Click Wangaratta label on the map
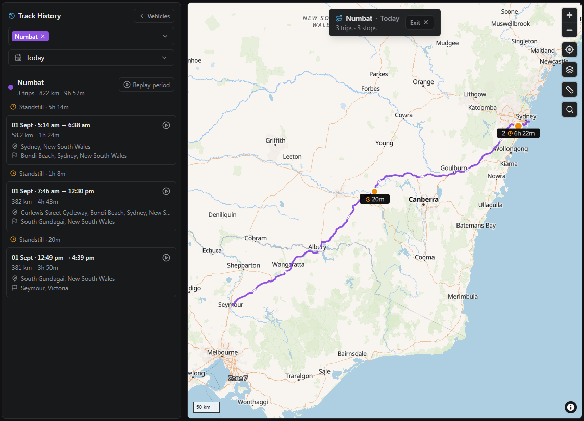 point(288,265)
